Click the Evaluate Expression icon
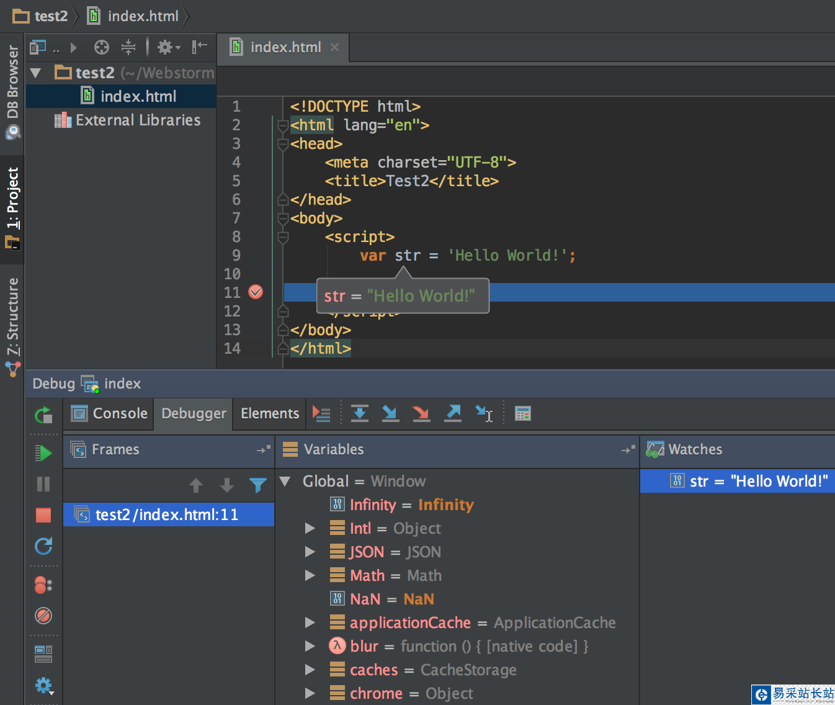Viewport: 835px width, 705px height. tap(523, 413)
